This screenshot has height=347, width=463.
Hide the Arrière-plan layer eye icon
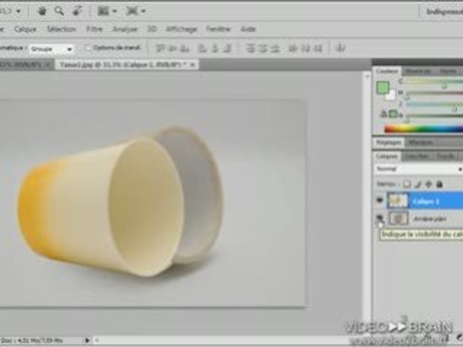tap(380, 219)
